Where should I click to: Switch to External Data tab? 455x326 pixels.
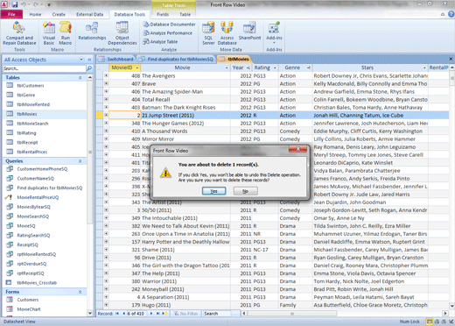[x=90, y=14]
